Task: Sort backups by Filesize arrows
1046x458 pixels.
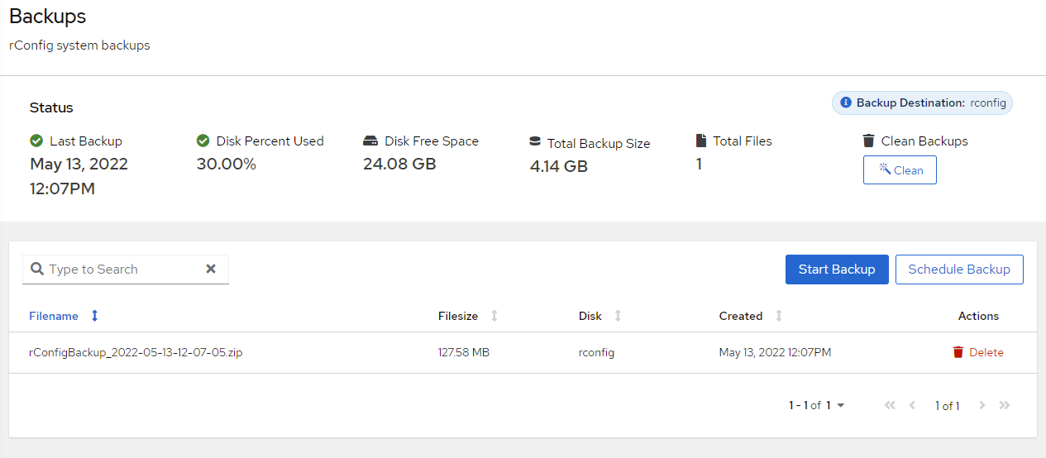Action: coord(494,316)
